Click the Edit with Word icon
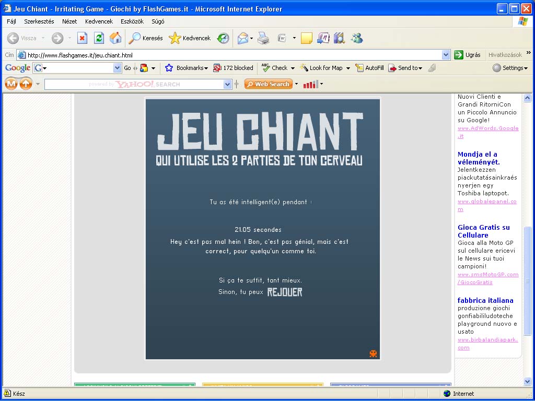 point(282,38)
